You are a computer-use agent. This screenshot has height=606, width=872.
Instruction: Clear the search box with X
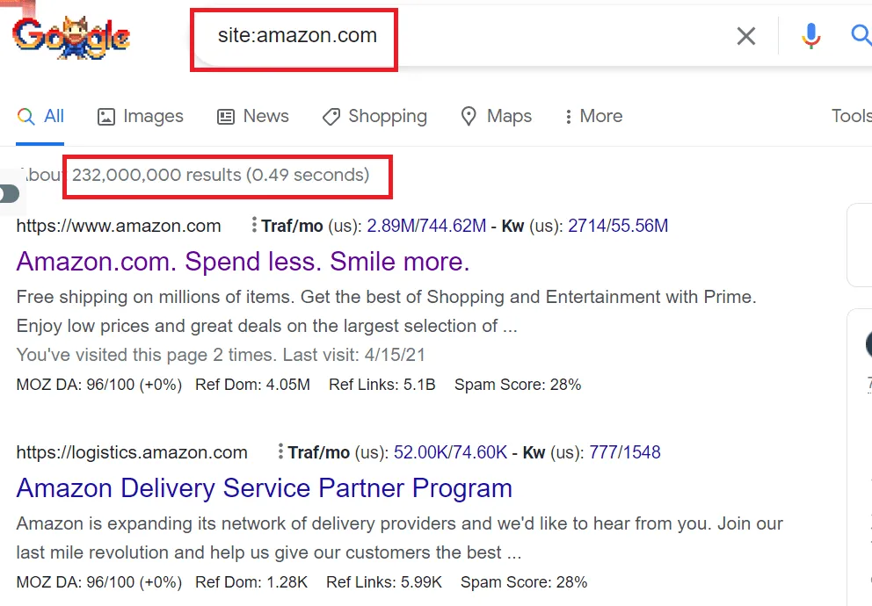tap(745, 36)
